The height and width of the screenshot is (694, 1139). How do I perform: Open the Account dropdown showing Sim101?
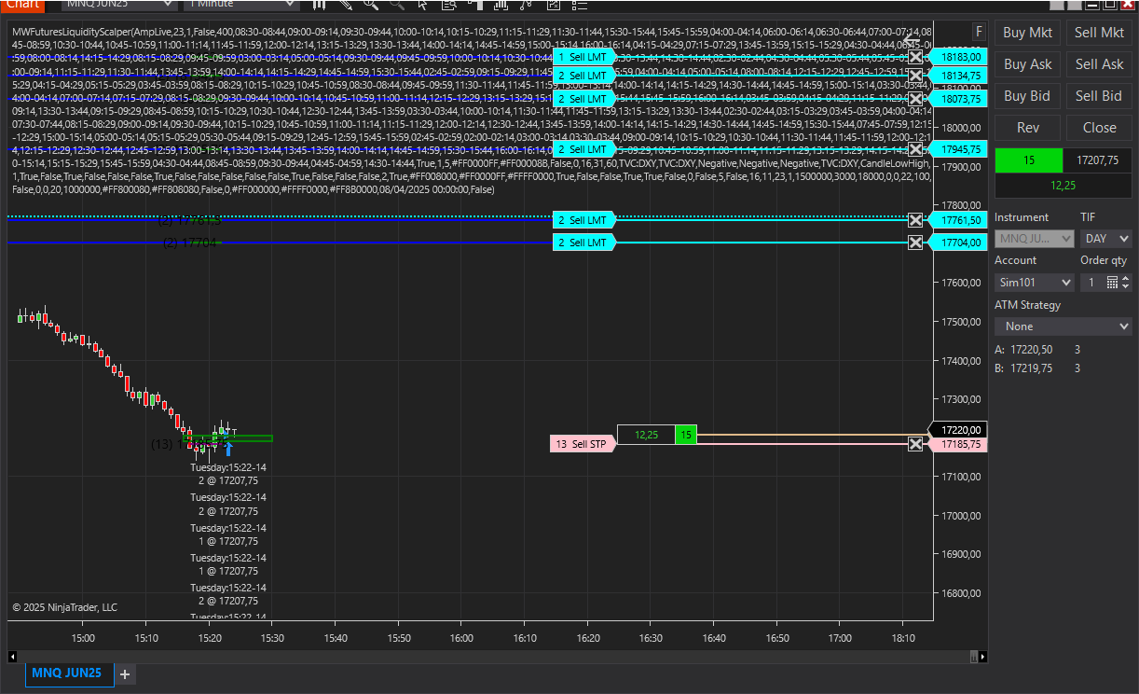(x=1035, y=282)
